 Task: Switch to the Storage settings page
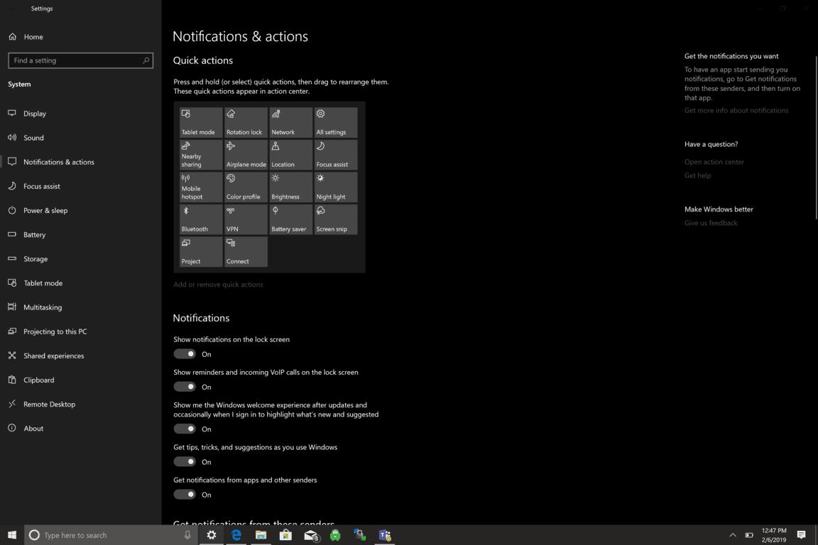36,258
